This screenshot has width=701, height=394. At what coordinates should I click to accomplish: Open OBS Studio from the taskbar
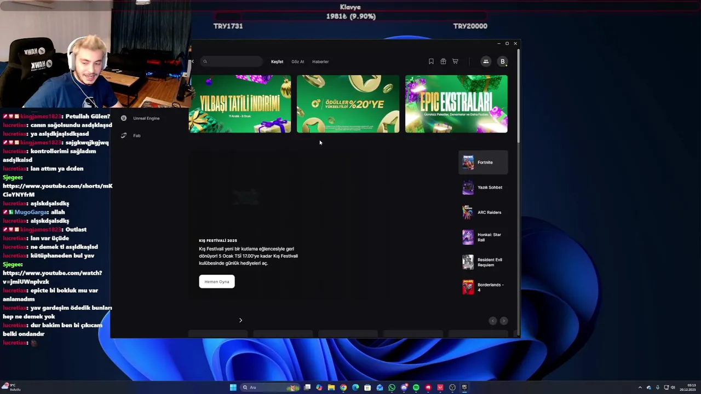pos(452,387)
